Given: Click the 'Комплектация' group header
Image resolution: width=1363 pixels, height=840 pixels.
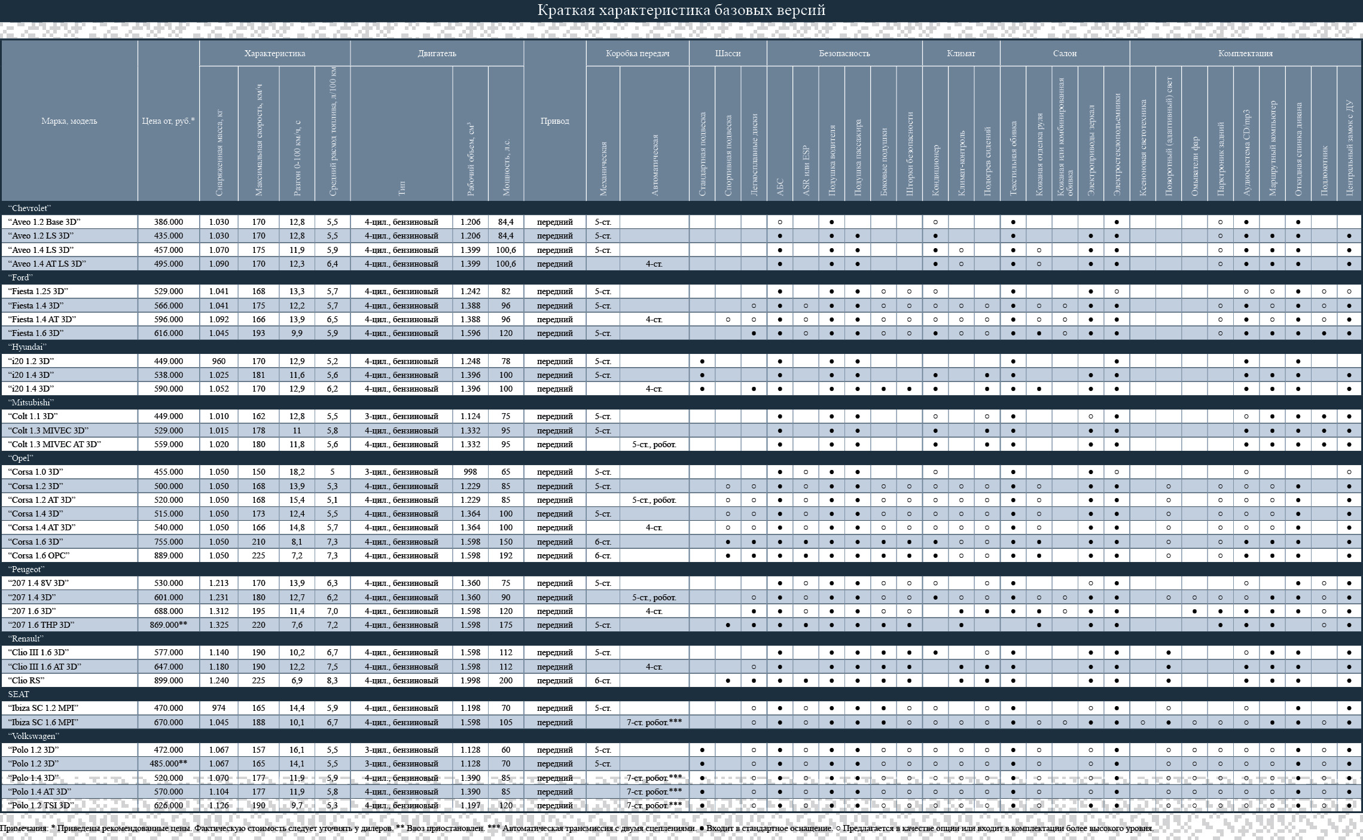Looking at the screenshot, I should point(1245,53).
